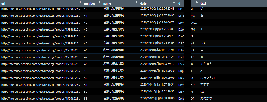Screen dimensions: 267x102
Task: Click date 2020/09/30(水)23:23:11.01
Action: (x=157, y=43)
